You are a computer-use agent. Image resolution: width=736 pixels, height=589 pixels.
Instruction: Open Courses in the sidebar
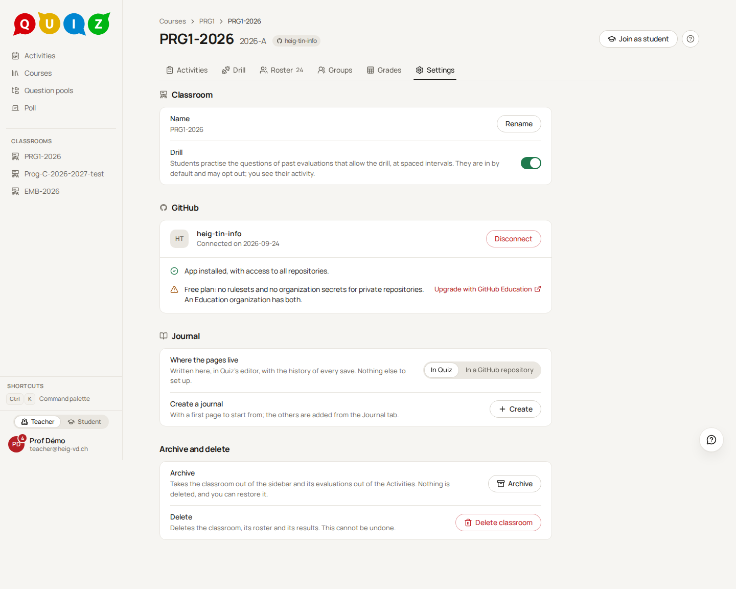(x=61, y=73)
